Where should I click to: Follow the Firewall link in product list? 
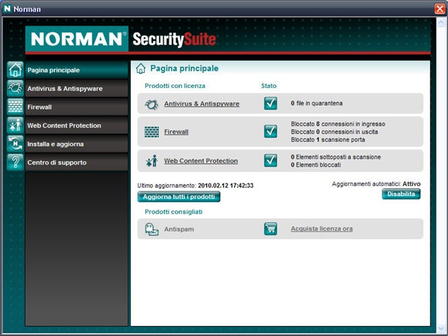[x=177, y=132]
